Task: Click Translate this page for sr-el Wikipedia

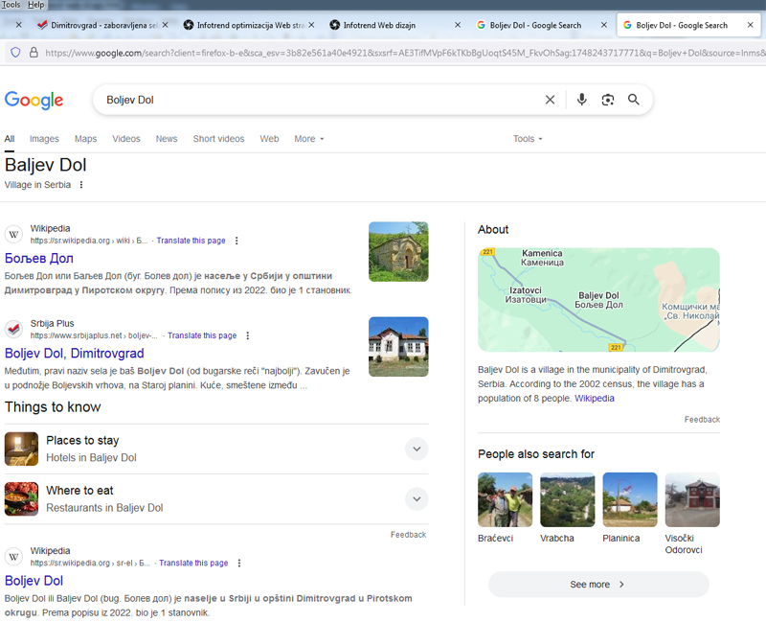Action: point(193,563)
